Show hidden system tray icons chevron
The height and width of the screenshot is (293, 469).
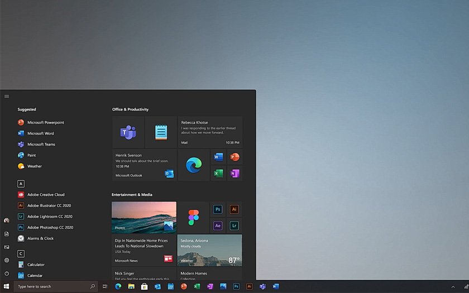pyautogui.click(x=453, y=286)
